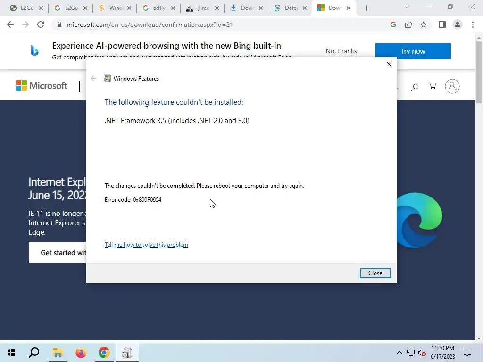Switch to the first E2Gu tab

coord(23,8)
